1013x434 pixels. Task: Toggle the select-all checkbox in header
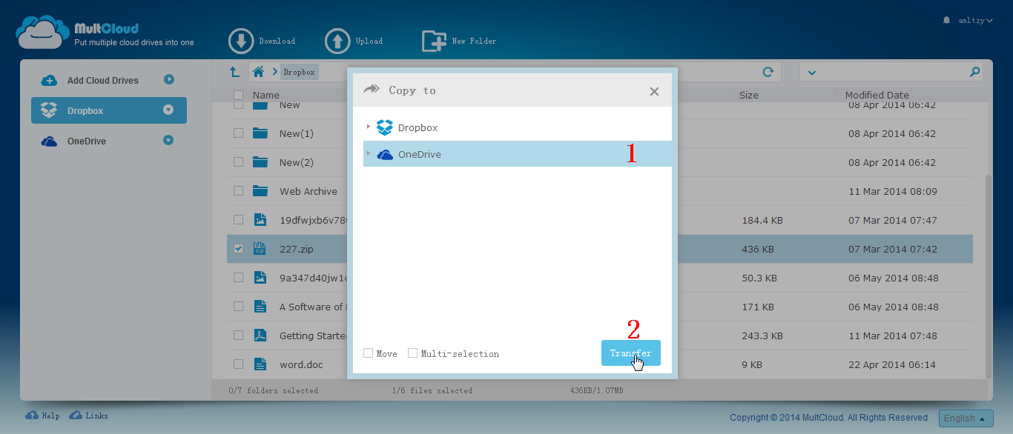(238, 95)
